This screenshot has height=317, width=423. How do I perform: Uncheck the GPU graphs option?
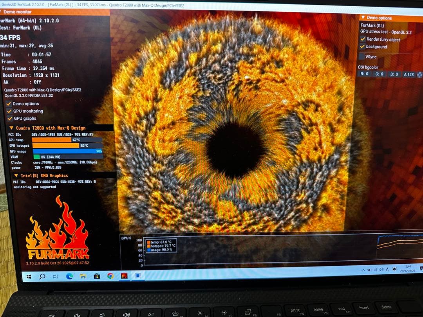(x=10, y=118)
